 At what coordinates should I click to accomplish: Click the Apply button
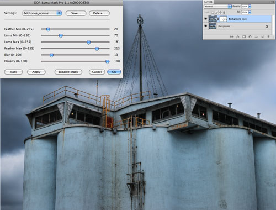click(x=36, y=72)
